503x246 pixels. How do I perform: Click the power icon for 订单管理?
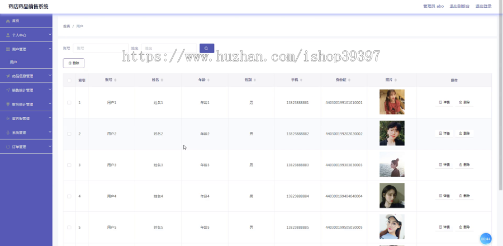pos(8,146)
